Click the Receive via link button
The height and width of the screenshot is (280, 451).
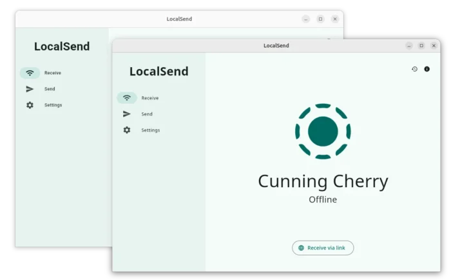pos(323,248)
